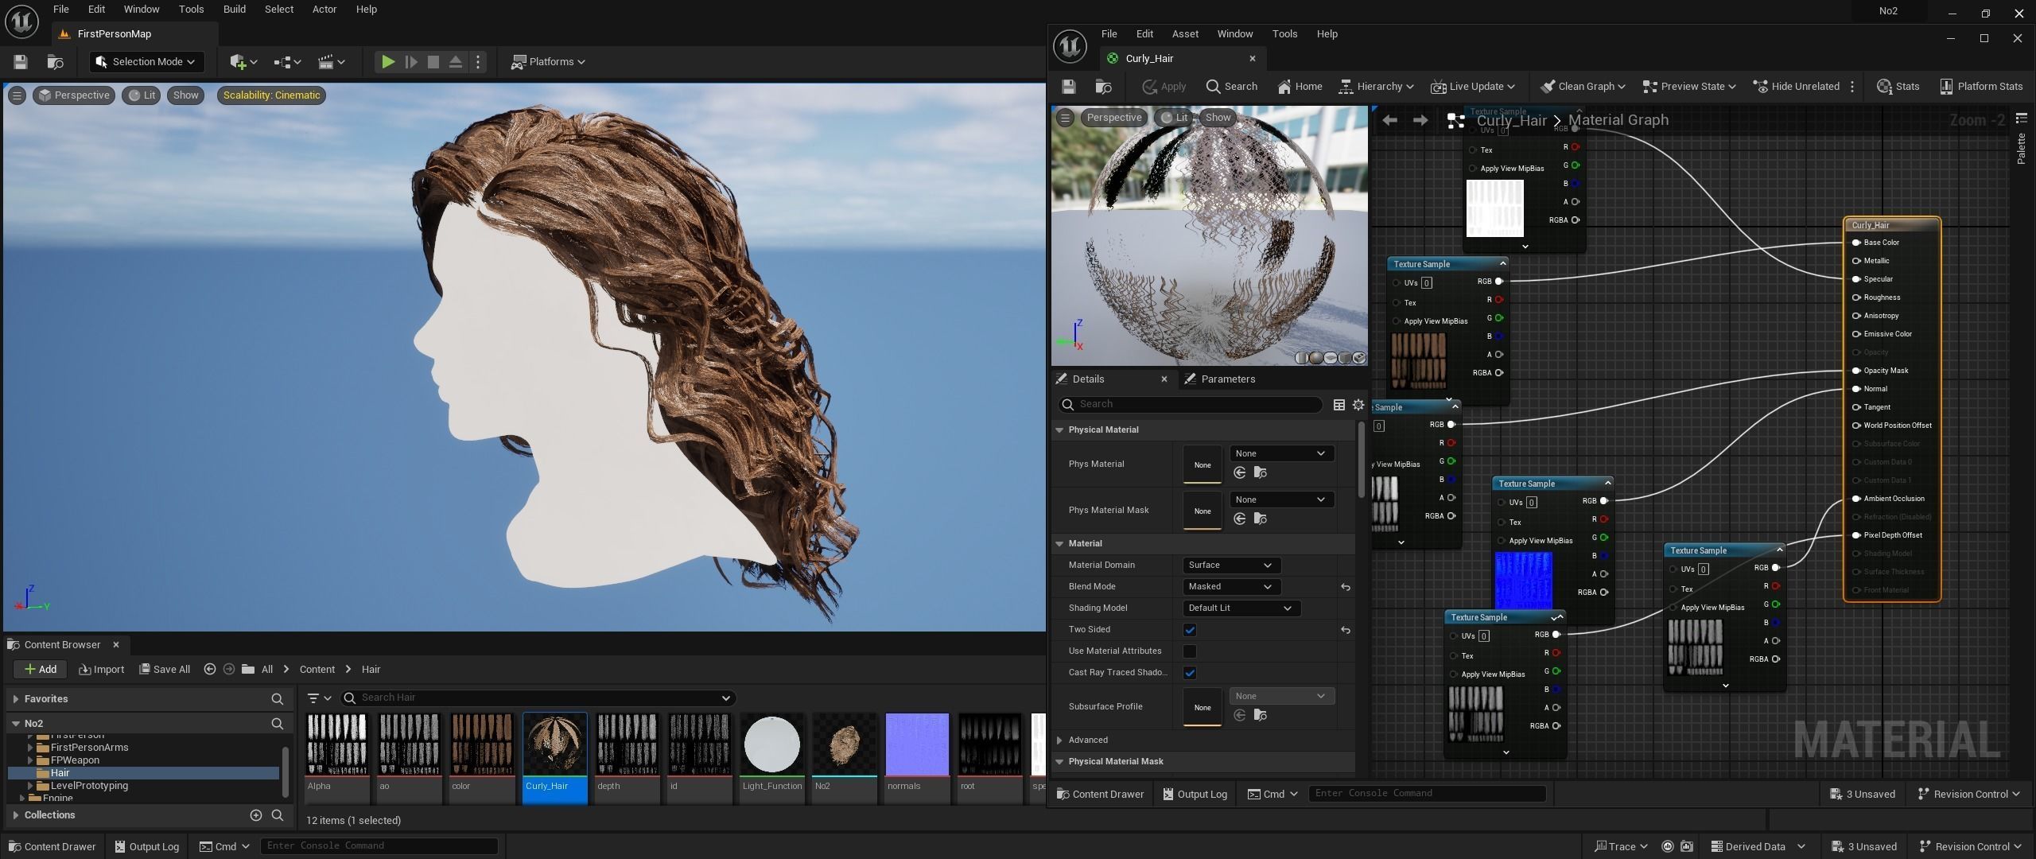Click Save All in Content Browser
This screenshot has width=2036, height=859.
165,670
